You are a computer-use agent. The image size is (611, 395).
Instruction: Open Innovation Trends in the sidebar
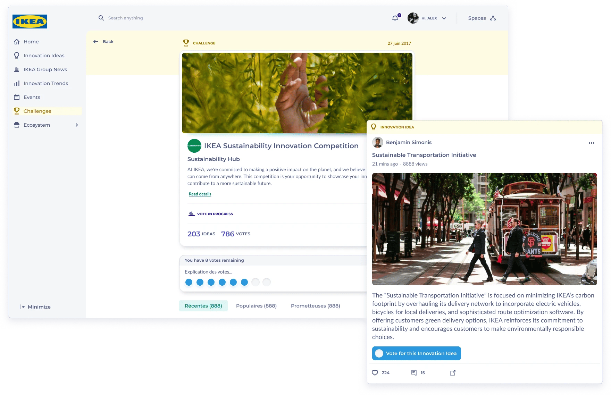click(x=46, y=83)
